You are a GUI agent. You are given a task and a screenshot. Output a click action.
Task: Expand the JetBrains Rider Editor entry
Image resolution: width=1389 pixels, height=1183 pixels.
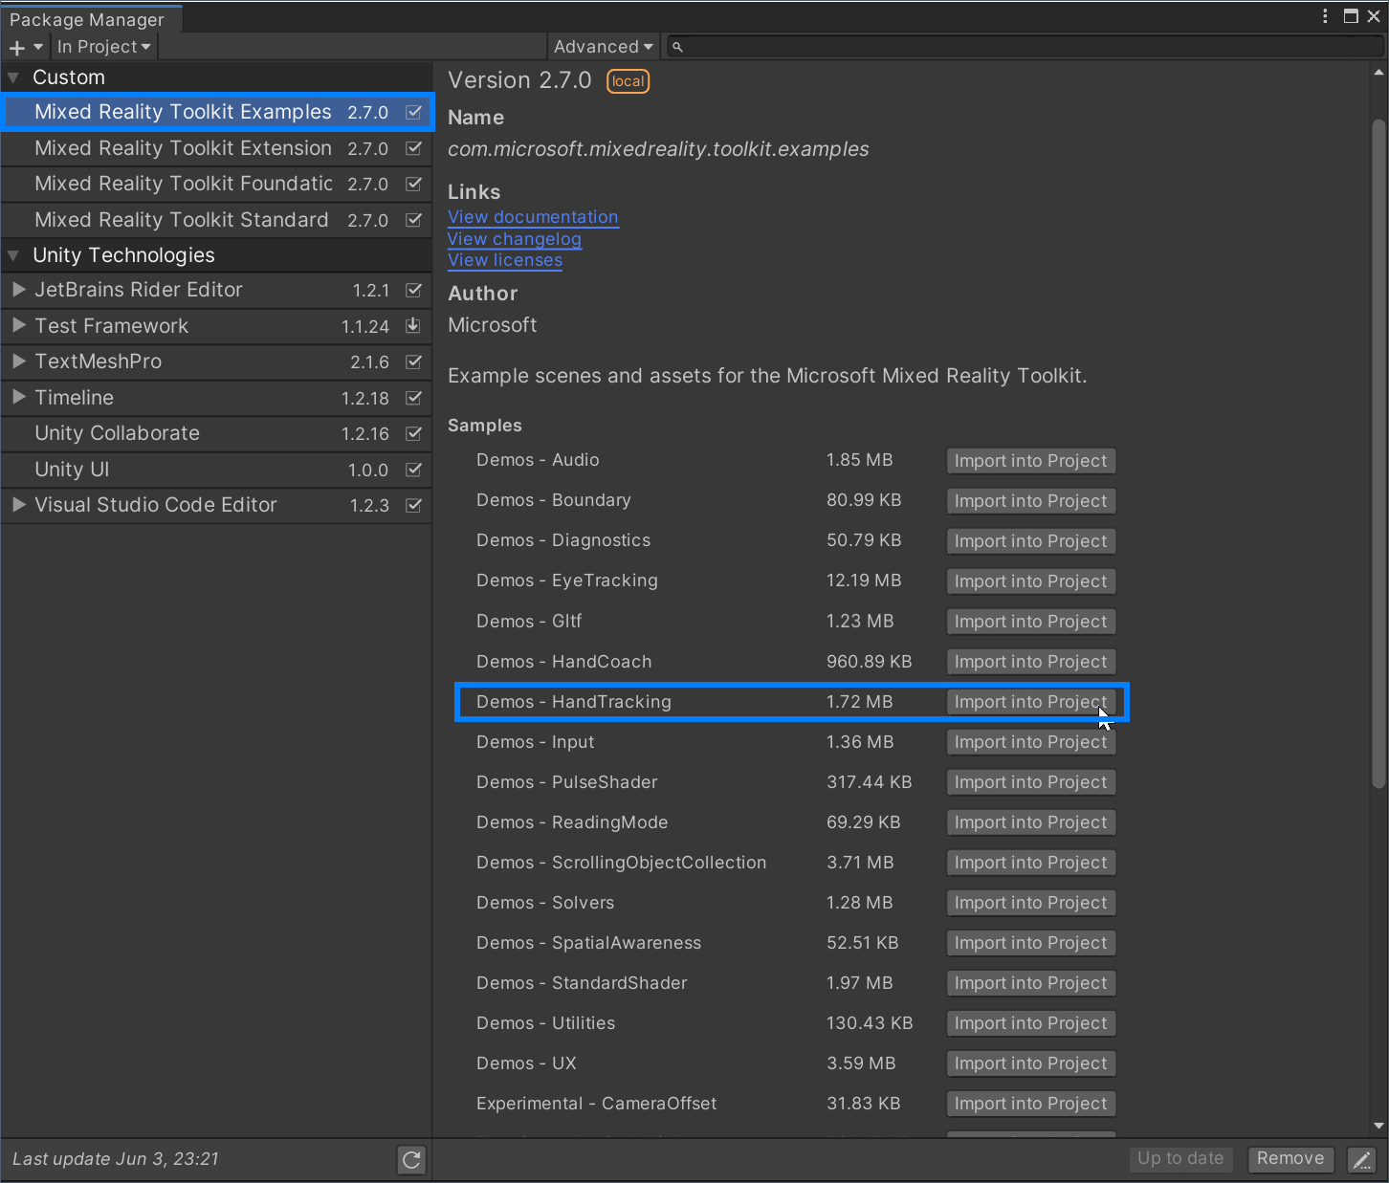(18, 290)
